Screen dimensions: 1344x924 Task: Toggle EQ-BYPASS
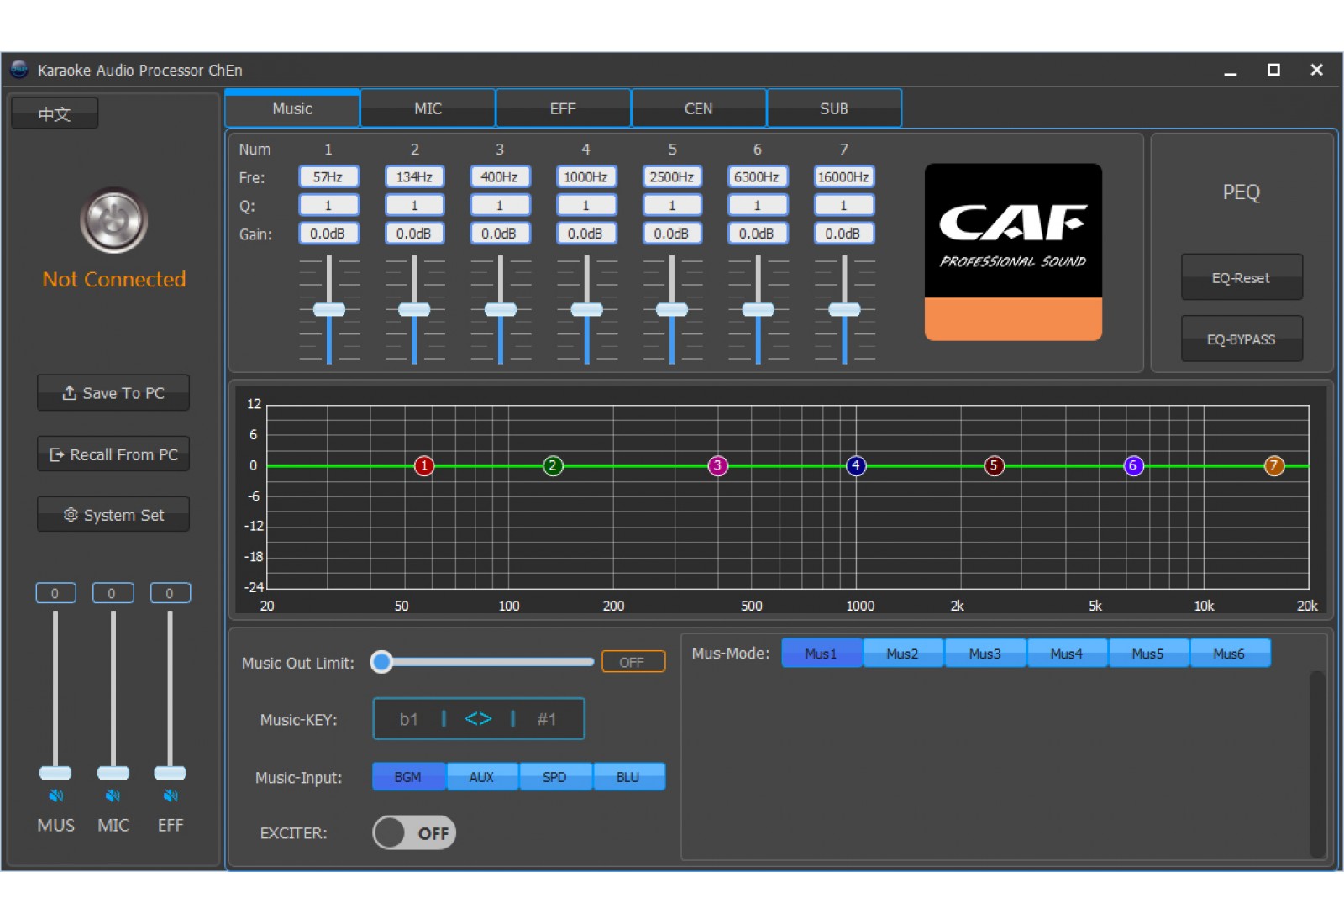point(1241,339)
